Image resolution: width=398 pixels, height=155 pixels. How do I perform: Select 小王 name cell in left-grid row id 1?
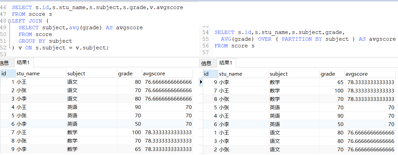point(41,82)
